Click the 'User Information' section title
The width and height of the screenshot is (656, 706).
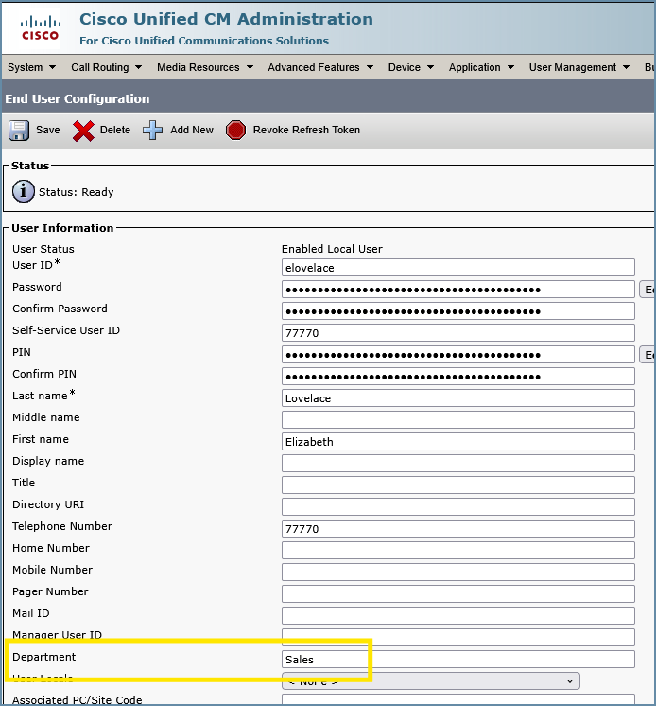pos(62,228)
